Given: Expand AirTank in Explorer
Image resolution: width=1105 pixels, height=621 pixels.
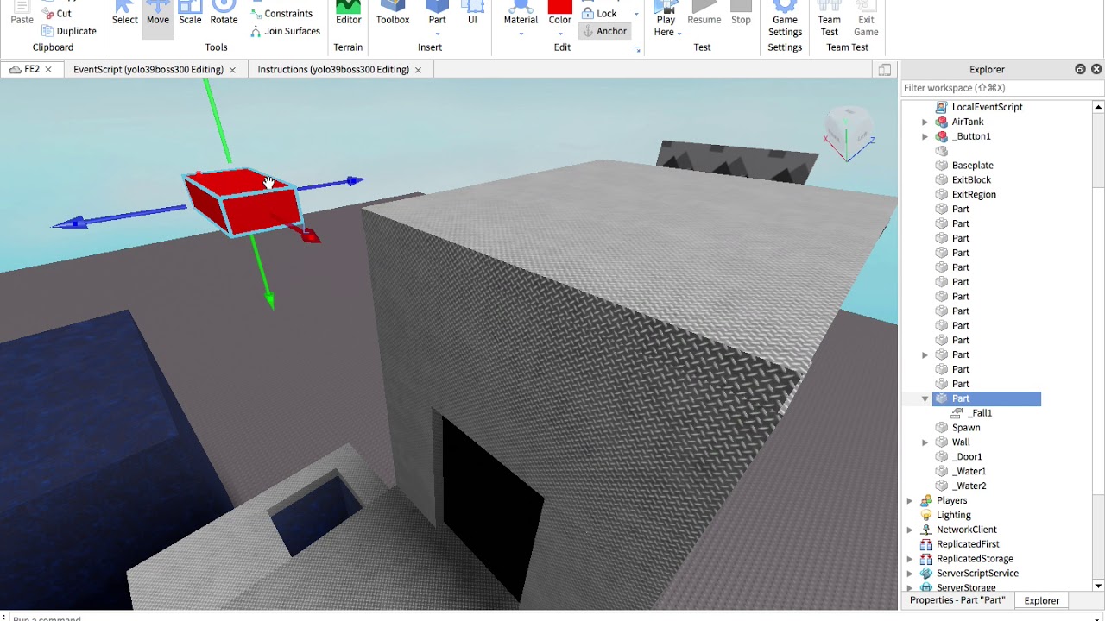Looking at the screenshot, I should pos(925,122).
